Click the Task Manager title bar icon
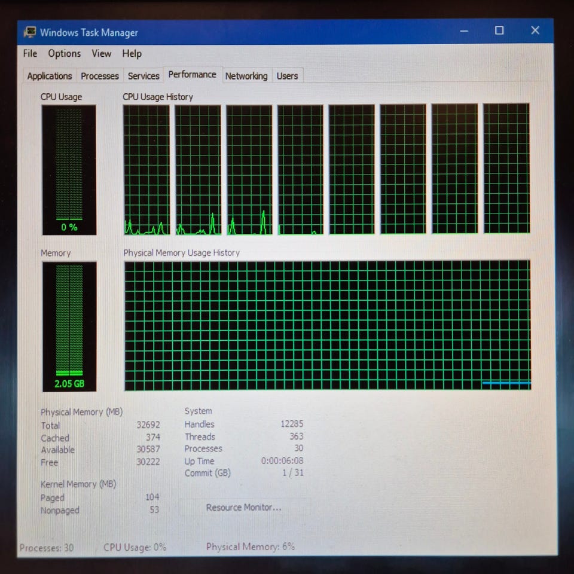This screenshot has width=574, height=574. (x=30, y=32)
